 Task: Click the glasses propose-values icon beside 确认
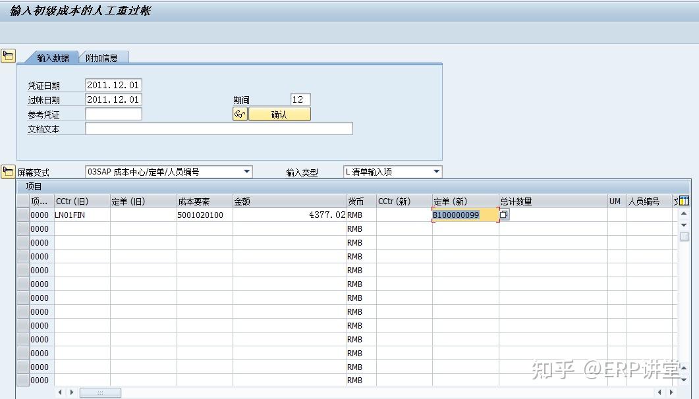tap(239, 113)
